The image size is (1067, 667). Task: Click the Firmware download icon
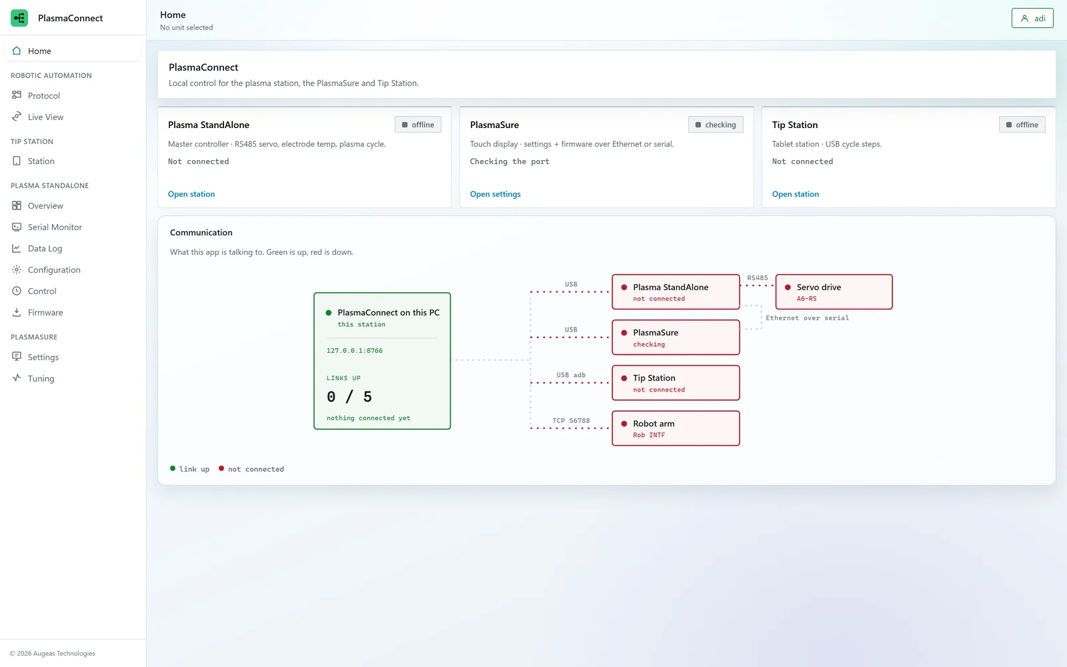pyautogui.click(x=17, y=312)
